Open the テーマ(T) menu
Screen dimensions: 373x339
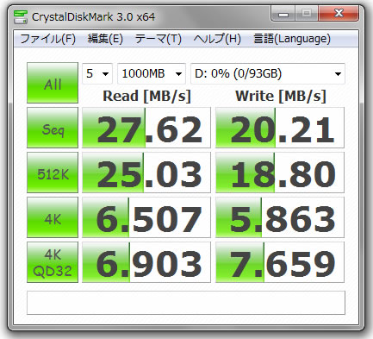159,39
